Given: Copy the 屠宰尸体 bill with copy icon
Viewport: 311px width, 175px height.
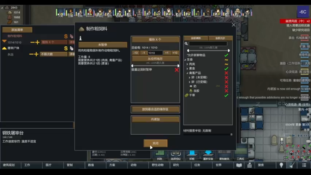Looking at the screenshot, I should tap(72, 48).
